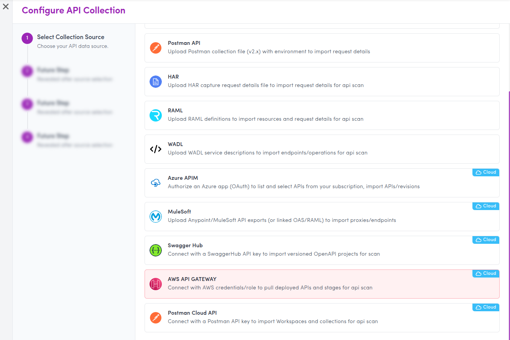510x340 pixels.
Task: Select the Swagger Hub title label
Action: (x=185, y=245)
